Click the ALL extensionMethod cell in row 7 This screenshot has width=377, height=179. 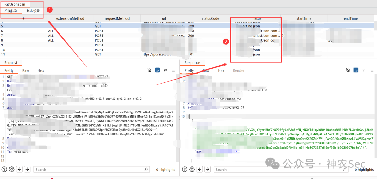click(51, 36)
